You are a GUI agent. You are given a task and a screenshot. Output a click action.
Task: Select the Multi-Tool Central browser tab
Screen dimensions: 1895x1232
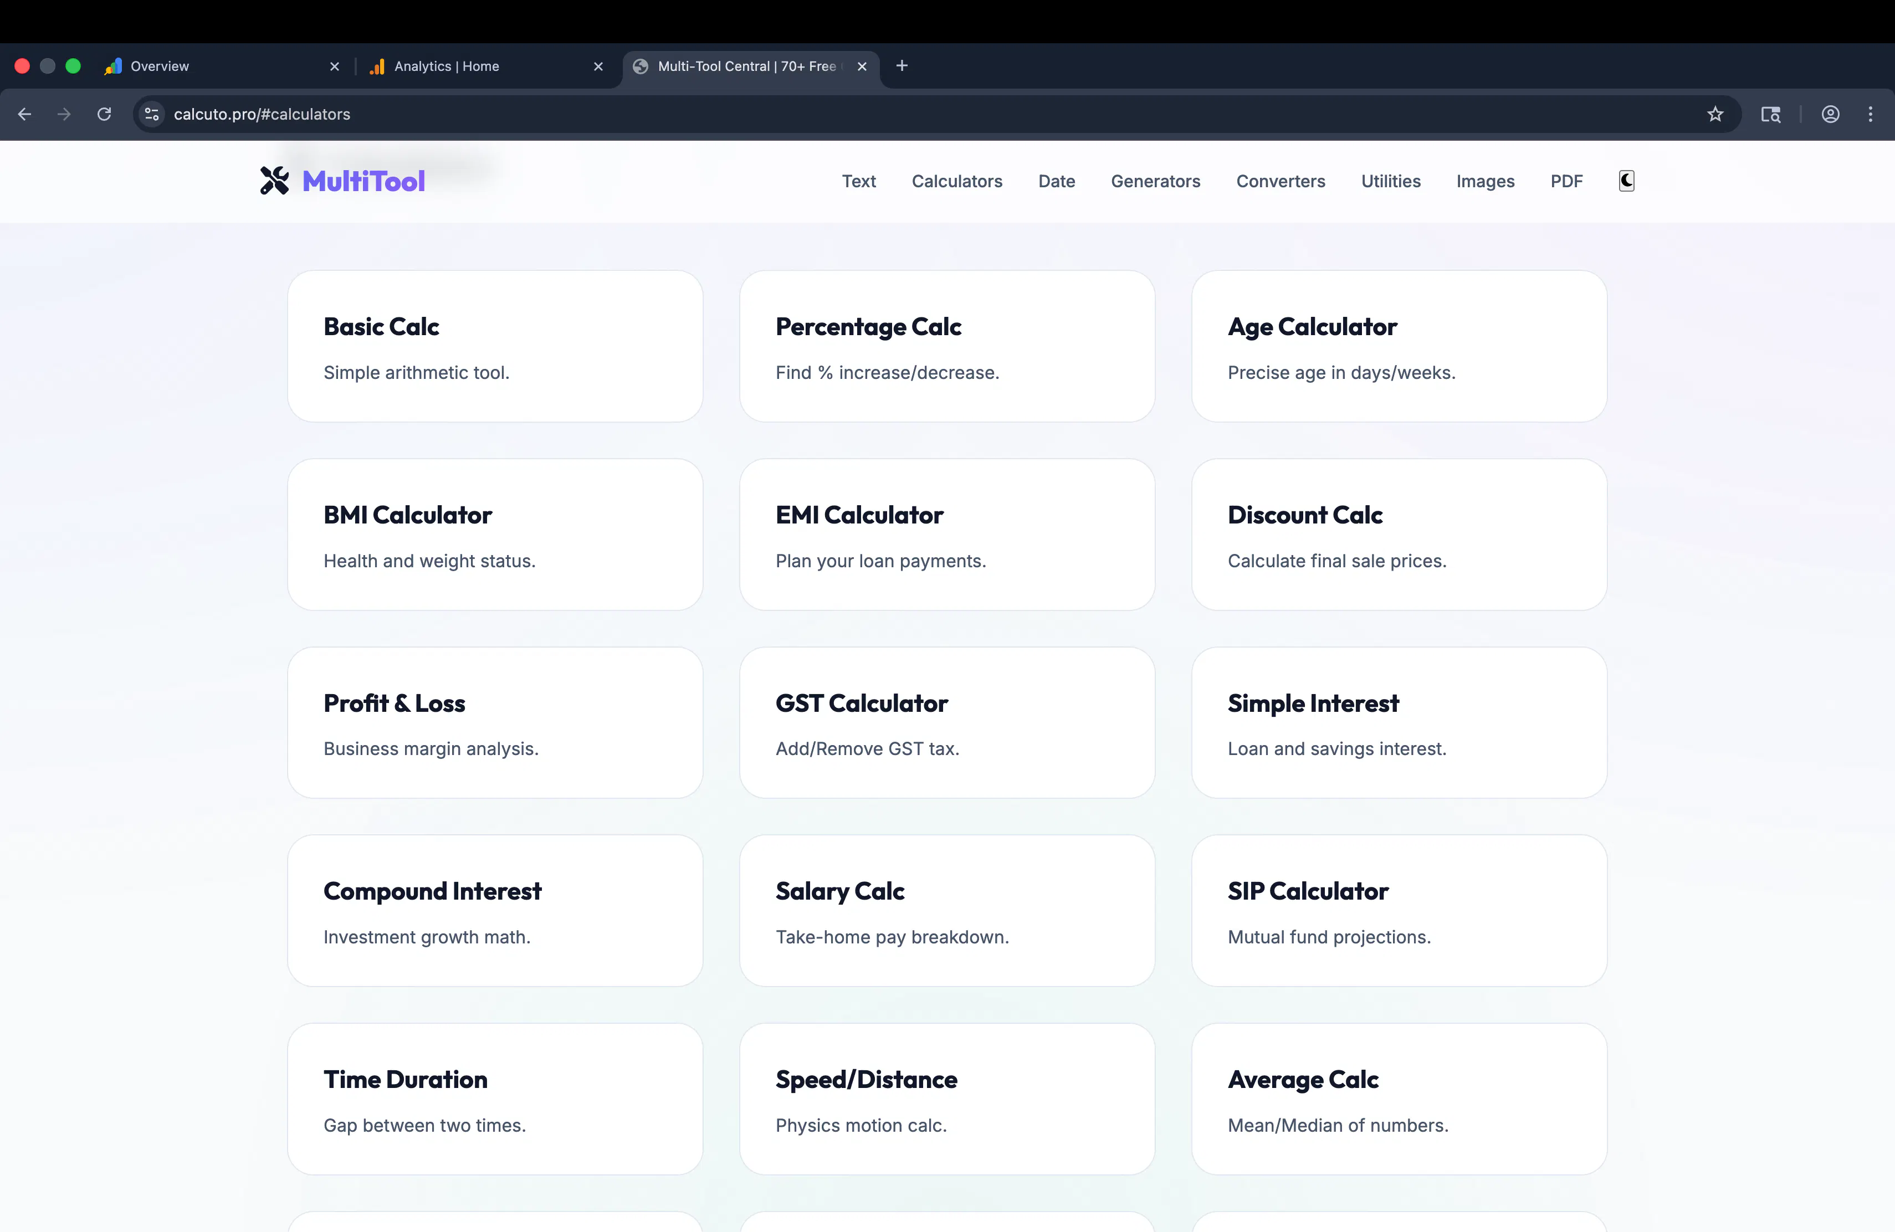pyautogui.click(x=751, y=67)
